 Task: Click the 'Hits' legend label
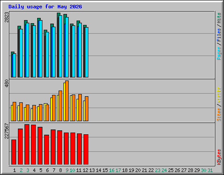(219, 18)
